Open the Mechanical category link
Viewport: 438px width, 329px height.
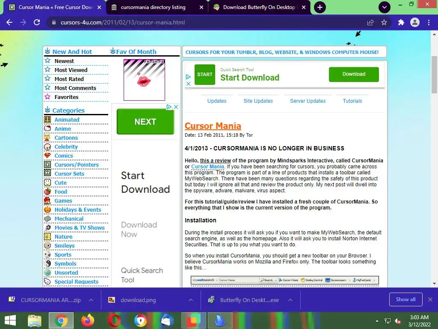(x=69, y=218)
